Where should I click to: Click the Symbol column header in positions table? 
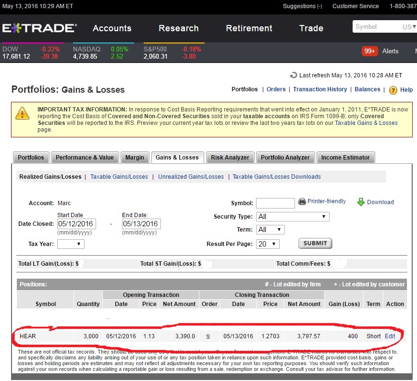pos(46,304)
